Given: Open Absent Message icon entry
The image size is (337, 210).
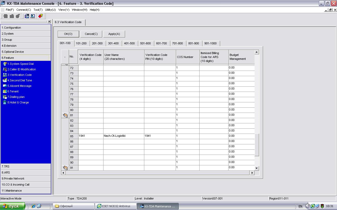Looking at the screenshot, I should 5,86.
